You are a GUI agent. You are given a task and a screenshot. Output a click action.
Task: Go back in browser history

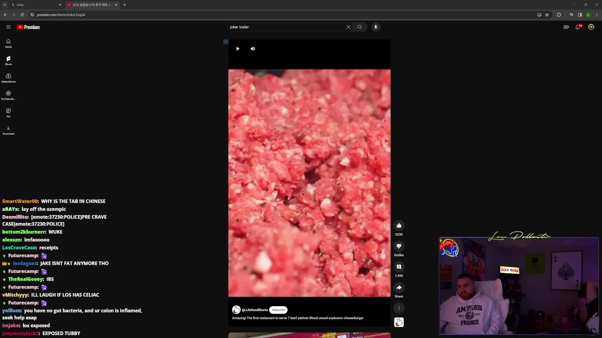coord(5,15)
